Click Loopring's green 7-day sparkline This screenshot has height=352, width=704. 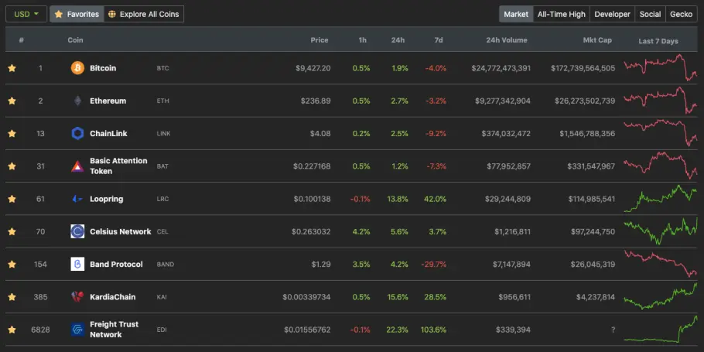[661, 199]
